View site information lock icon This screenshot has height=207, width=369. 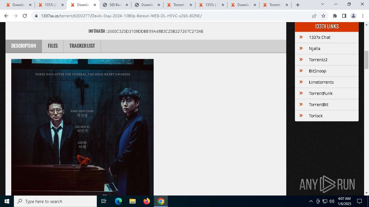(36, 16)
